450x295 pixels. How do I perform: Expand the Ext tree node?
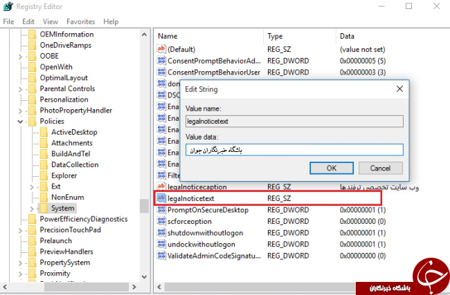coord(32,187)
